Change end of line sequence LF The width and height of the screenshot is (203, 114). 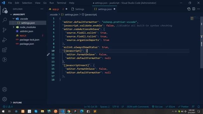point(123,107)
